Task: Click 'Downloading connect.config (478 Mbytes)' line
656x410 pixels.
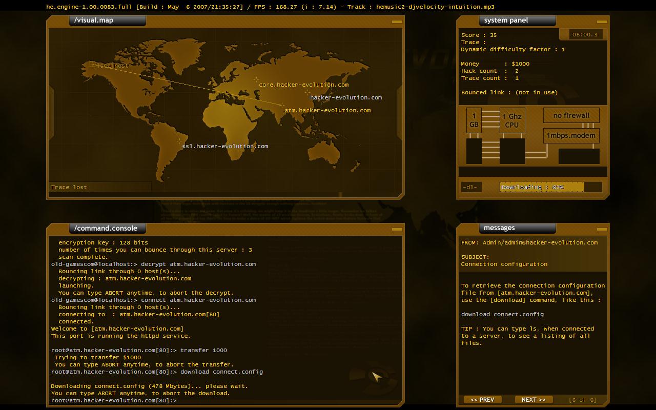Action: click(x=149, y=386)
